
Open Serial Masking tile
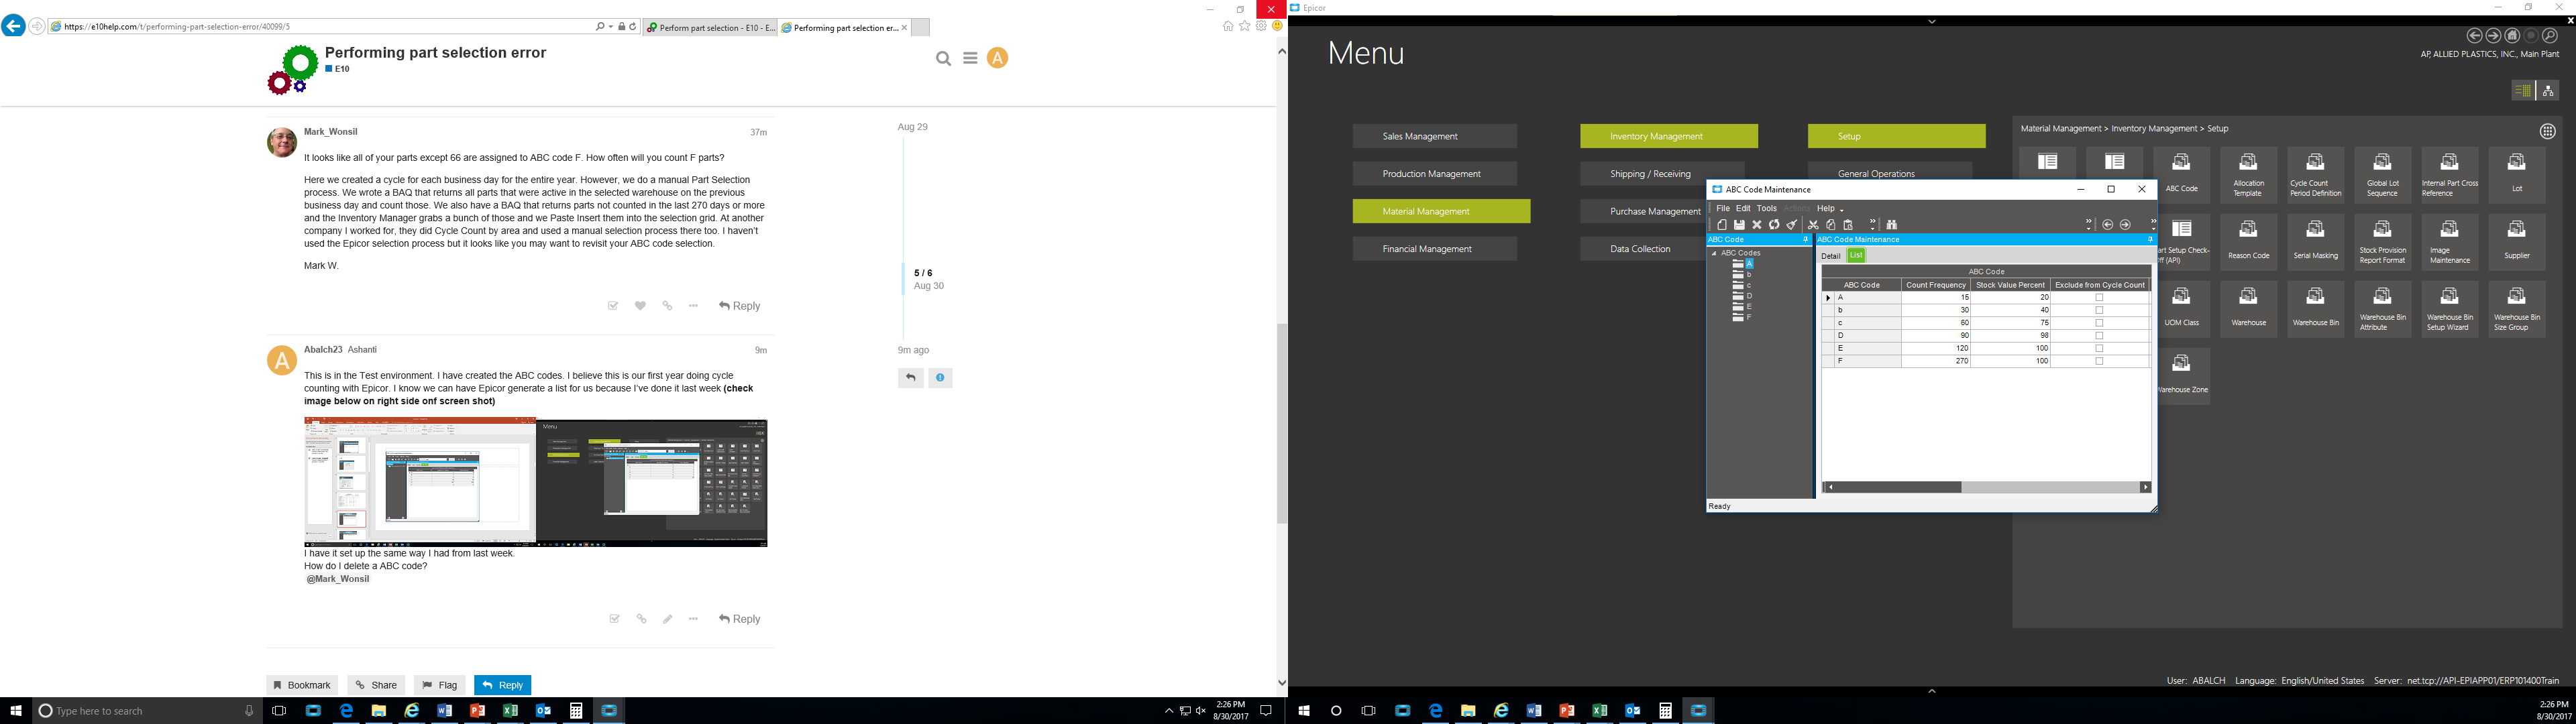click(x=2315, y=242)
